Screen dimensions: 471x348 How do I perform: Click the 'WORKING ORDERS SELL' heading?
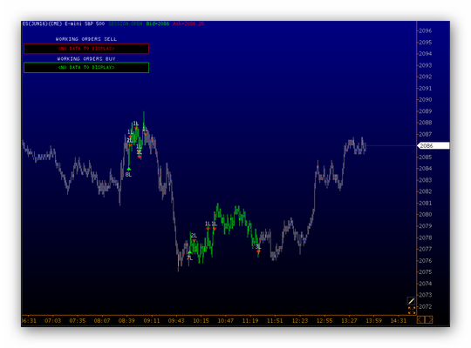(86, 39)
